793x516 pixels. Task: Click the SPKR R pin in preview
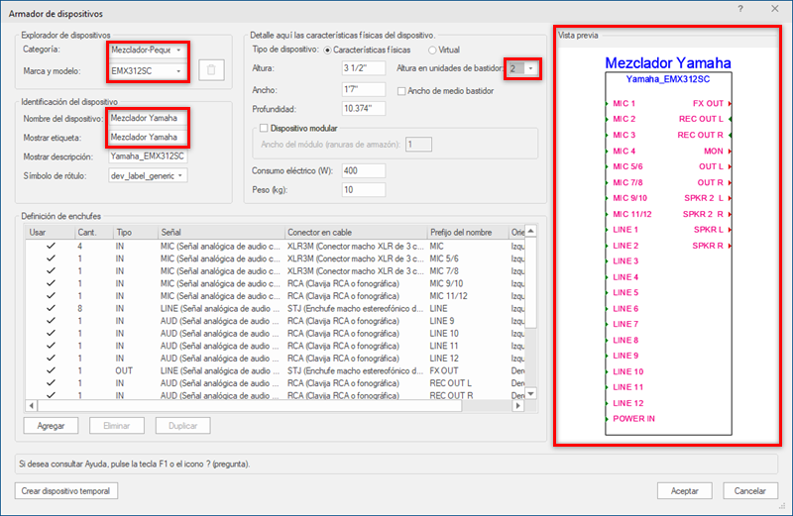click(708, 246)
